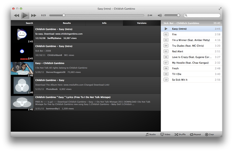Click the play button in toolbar
Screen dimensions: 233x152
coord(25,15)
